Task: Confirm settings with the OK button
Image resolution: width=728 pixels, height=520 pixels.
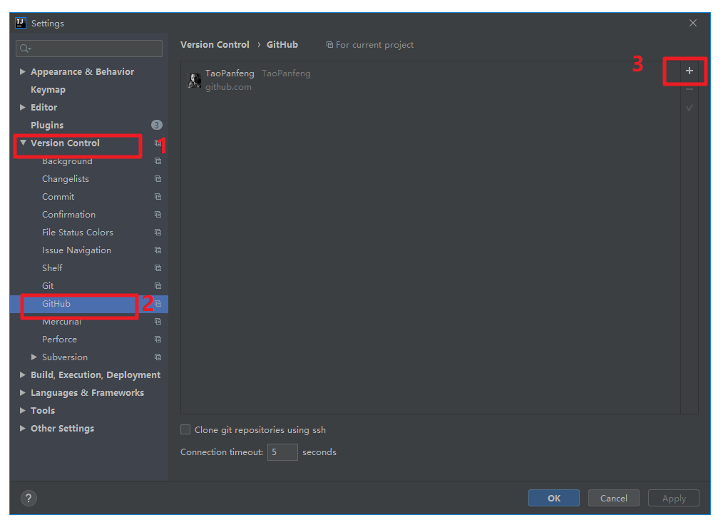Action: 554,498
